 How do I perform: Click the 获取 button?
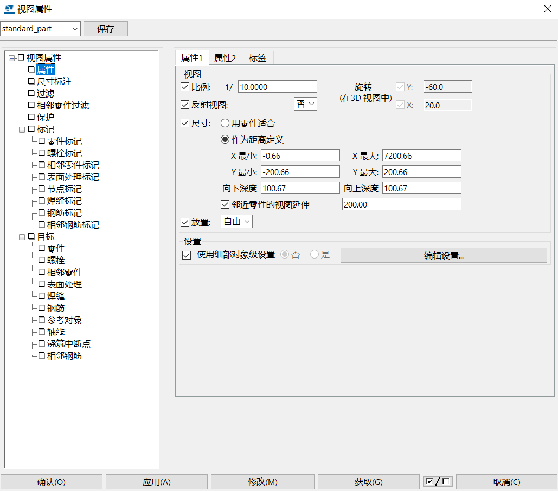coord(368,481)
